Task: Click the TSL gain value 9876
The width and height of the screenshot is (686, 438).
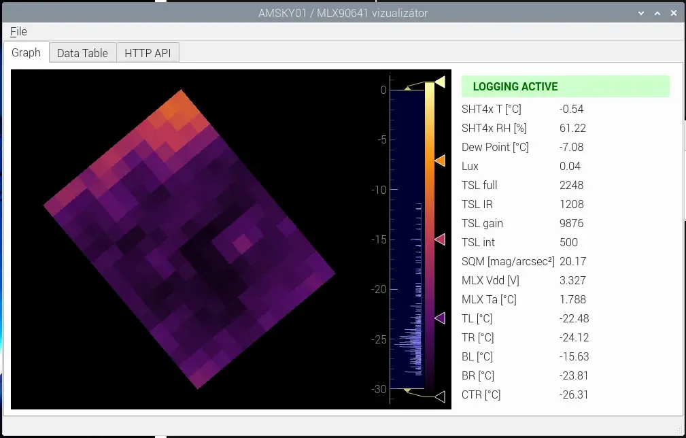Action: (571, 223)
